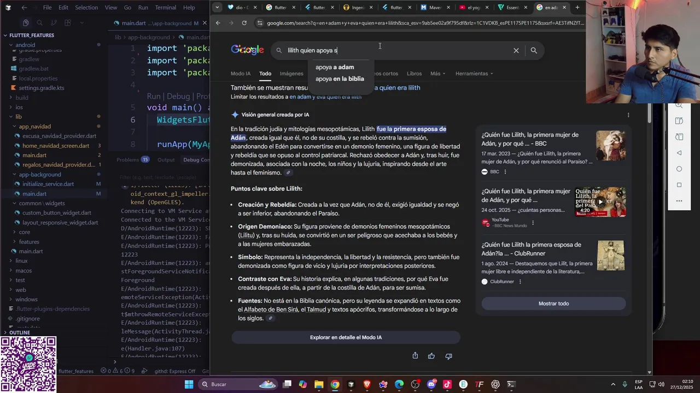Open the Output panel tab
The height and width of the screenshot is (393, 700).
coord(166,160)
